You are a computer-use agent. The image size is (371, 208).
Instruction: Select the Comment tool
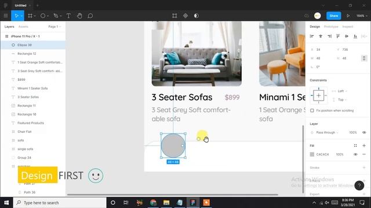point(90,16)
